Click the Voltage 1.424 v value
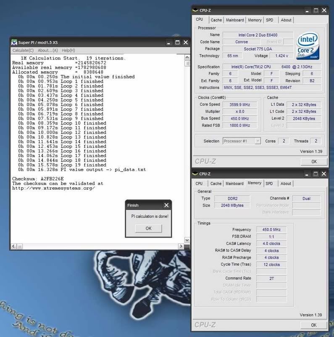334x337 pixels. [281, 56]
